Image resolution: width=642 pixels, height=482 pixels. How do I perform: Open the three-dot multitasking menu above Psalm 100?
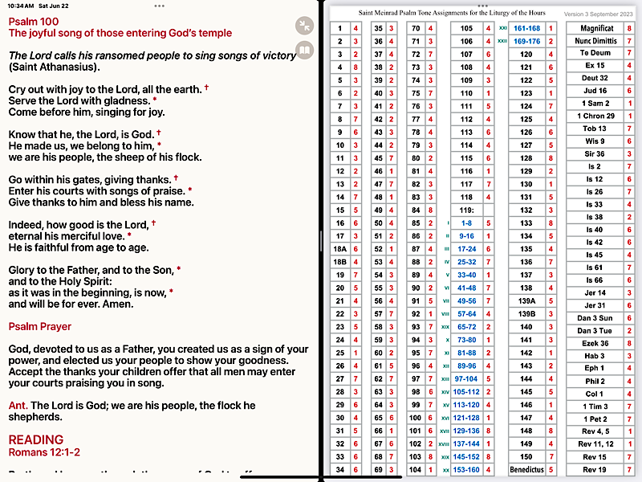[x=159, y=6]
